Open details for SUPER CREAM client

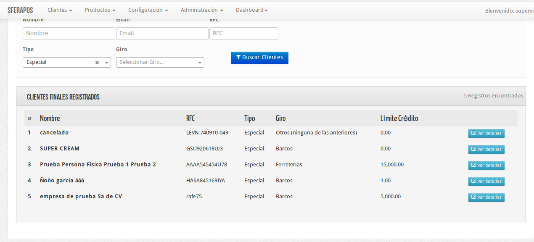[486, 150]
